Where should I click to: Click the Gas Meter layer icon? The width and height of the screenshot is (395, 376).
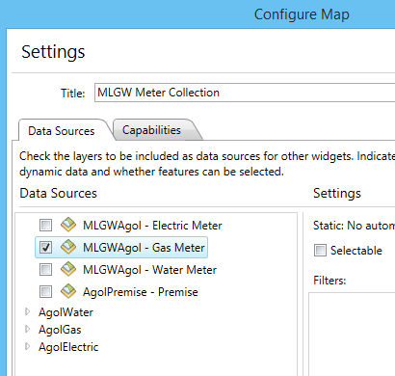68,247
